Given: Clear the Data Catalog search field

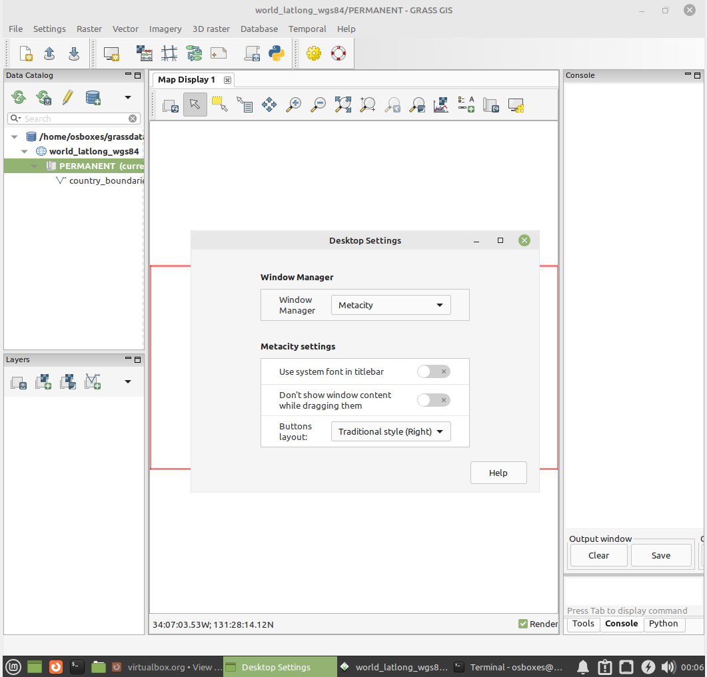Looking at the screenshot, I should pyautogui.click(x=133, y=118).
